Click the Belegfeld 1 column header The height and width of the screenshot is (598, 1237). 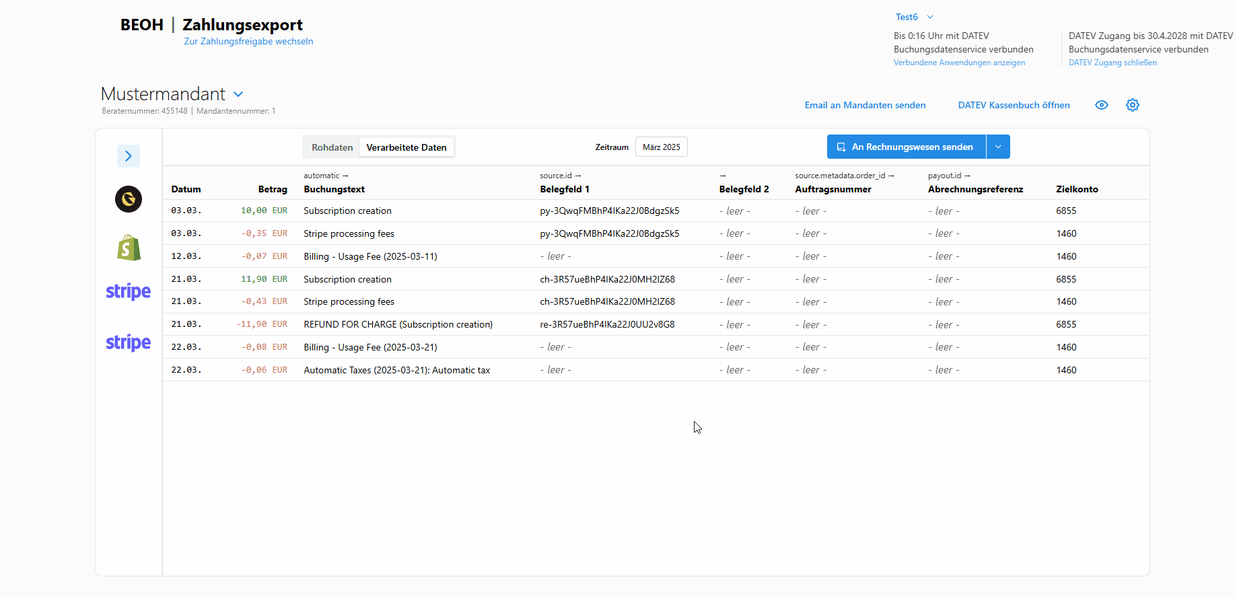(x=564, y=189)
